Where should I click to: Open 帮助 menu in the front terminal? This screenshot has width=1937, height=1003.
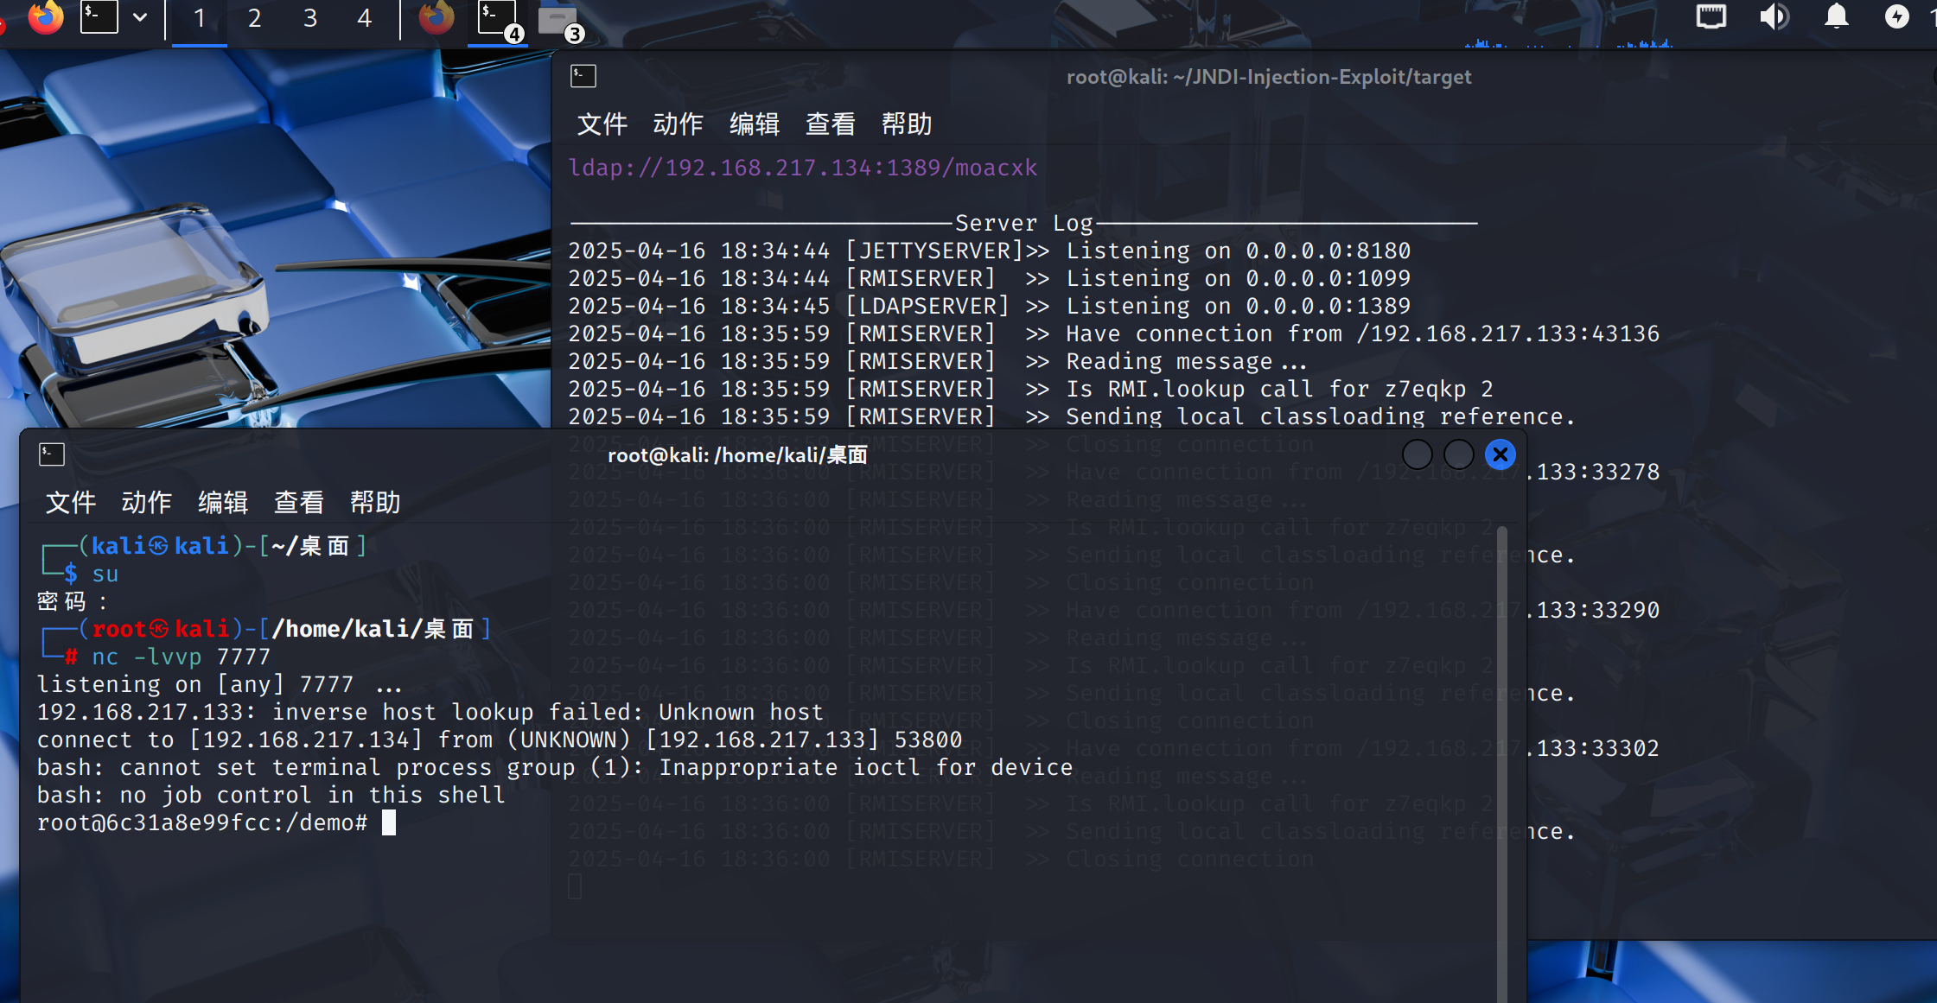374,502
